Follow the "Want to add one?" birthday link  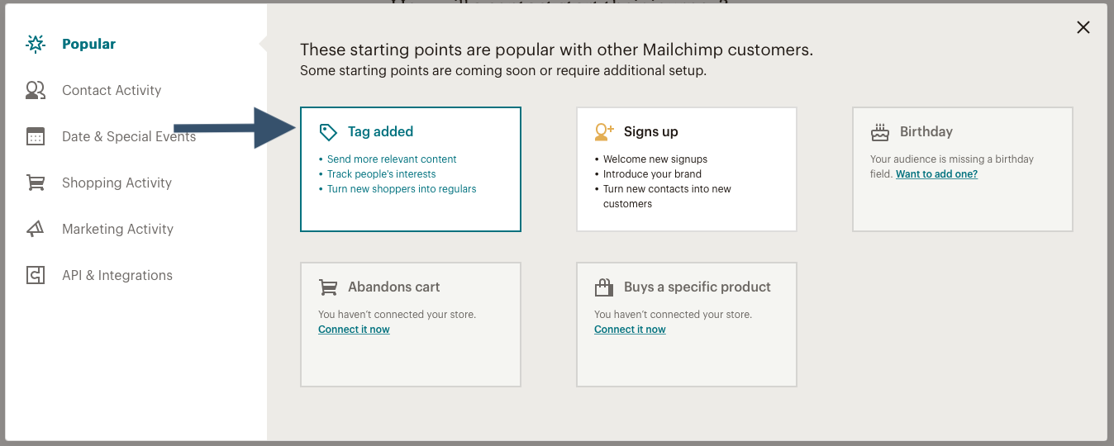coord(936,174)
